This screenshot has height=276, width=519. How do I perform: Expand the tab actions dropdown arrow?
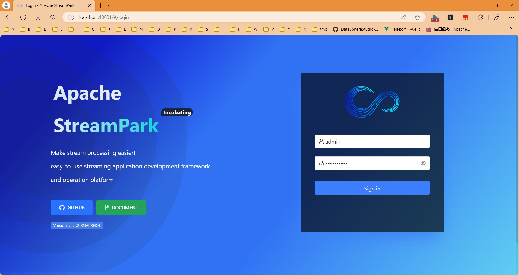pyautogui.click(x=109, y=5)
